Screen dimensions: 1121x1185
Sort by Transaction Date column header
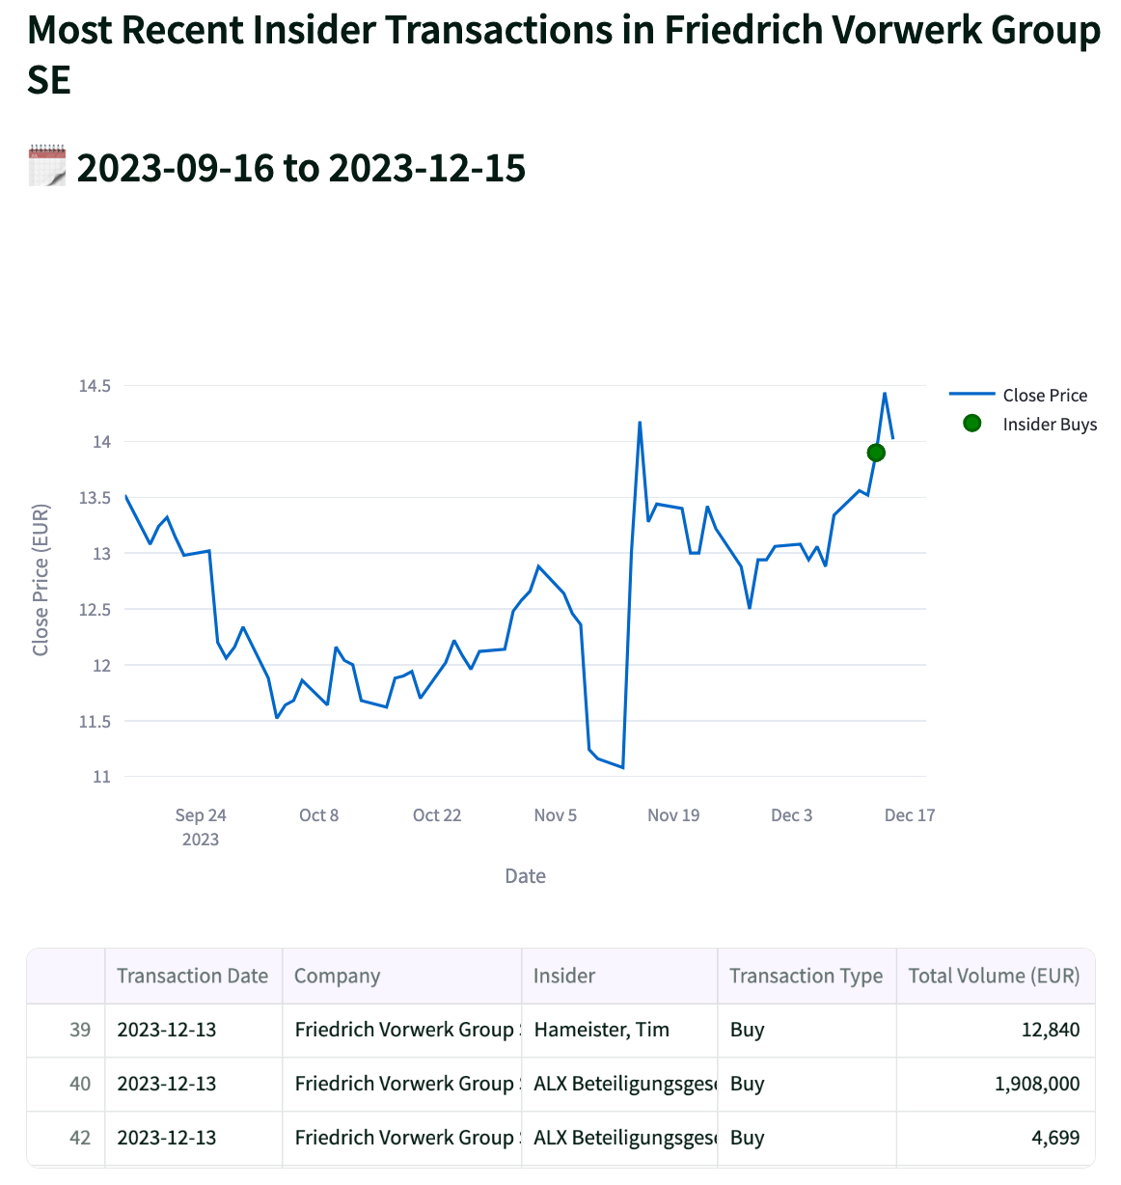point(193,976)
